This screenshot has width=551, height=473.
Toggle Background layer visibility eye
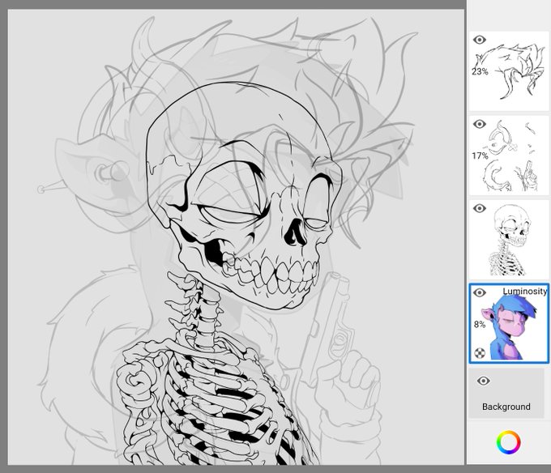click(x=483, y=381)
